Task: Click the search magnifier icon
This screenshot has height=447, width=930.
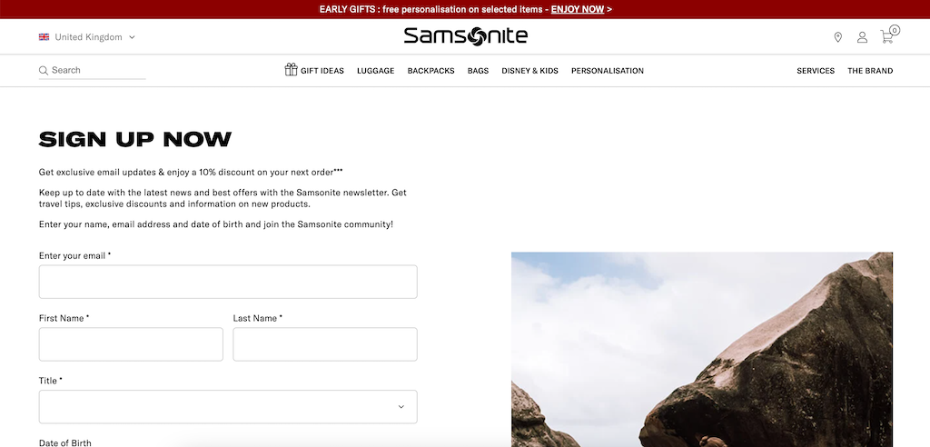Action: coord(44,71)
